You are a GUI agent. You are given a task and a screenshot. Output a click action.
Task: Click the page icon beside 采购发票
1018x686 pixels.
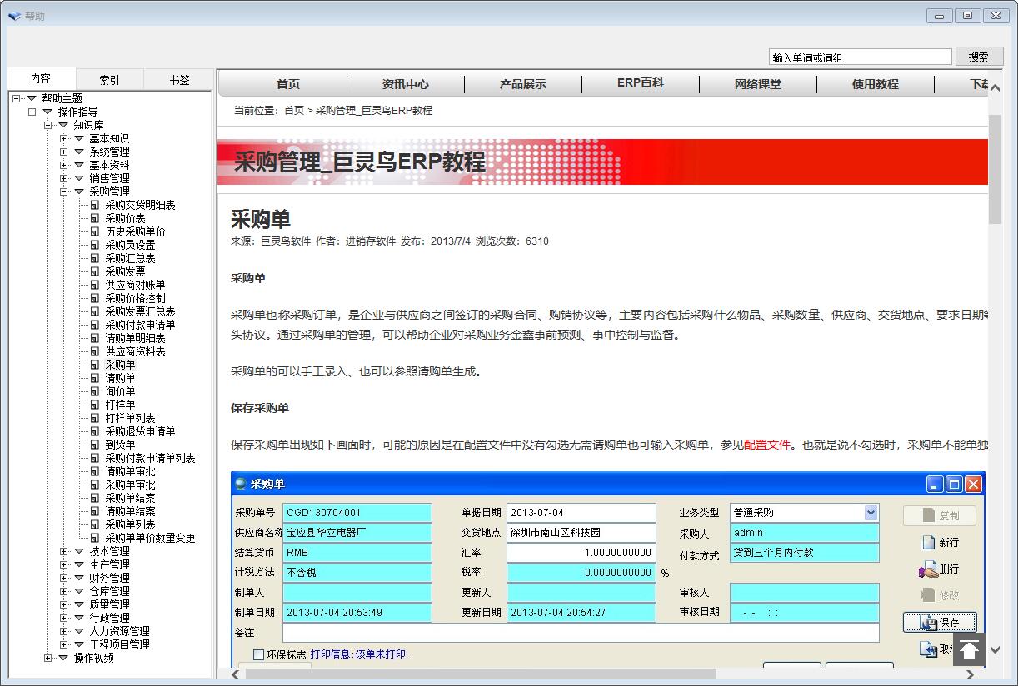tap(95, 271)
